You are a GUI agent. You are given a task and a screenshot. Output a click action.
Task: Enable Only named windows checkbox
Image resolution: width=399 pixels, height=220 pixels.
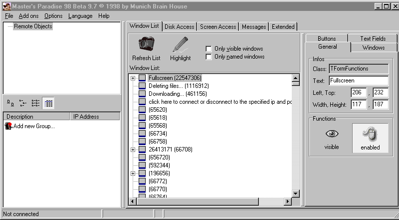pyautogui.click(x=209, y=57)
